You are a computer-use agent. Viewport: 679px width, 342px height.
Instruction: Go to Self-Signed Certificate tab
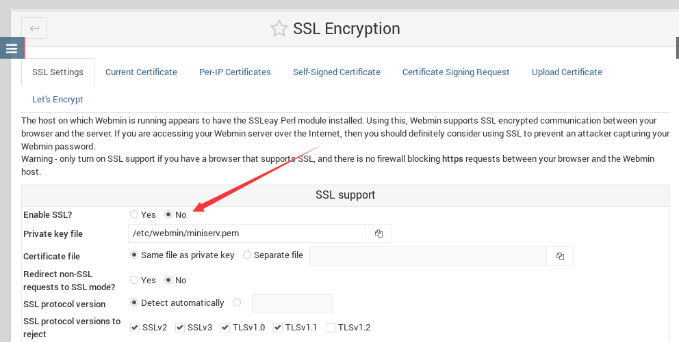click(337, 72)
